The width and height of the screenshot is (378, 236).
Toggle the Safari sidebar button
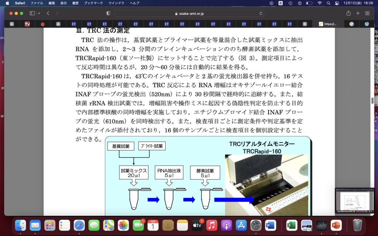tap(32, 13)
